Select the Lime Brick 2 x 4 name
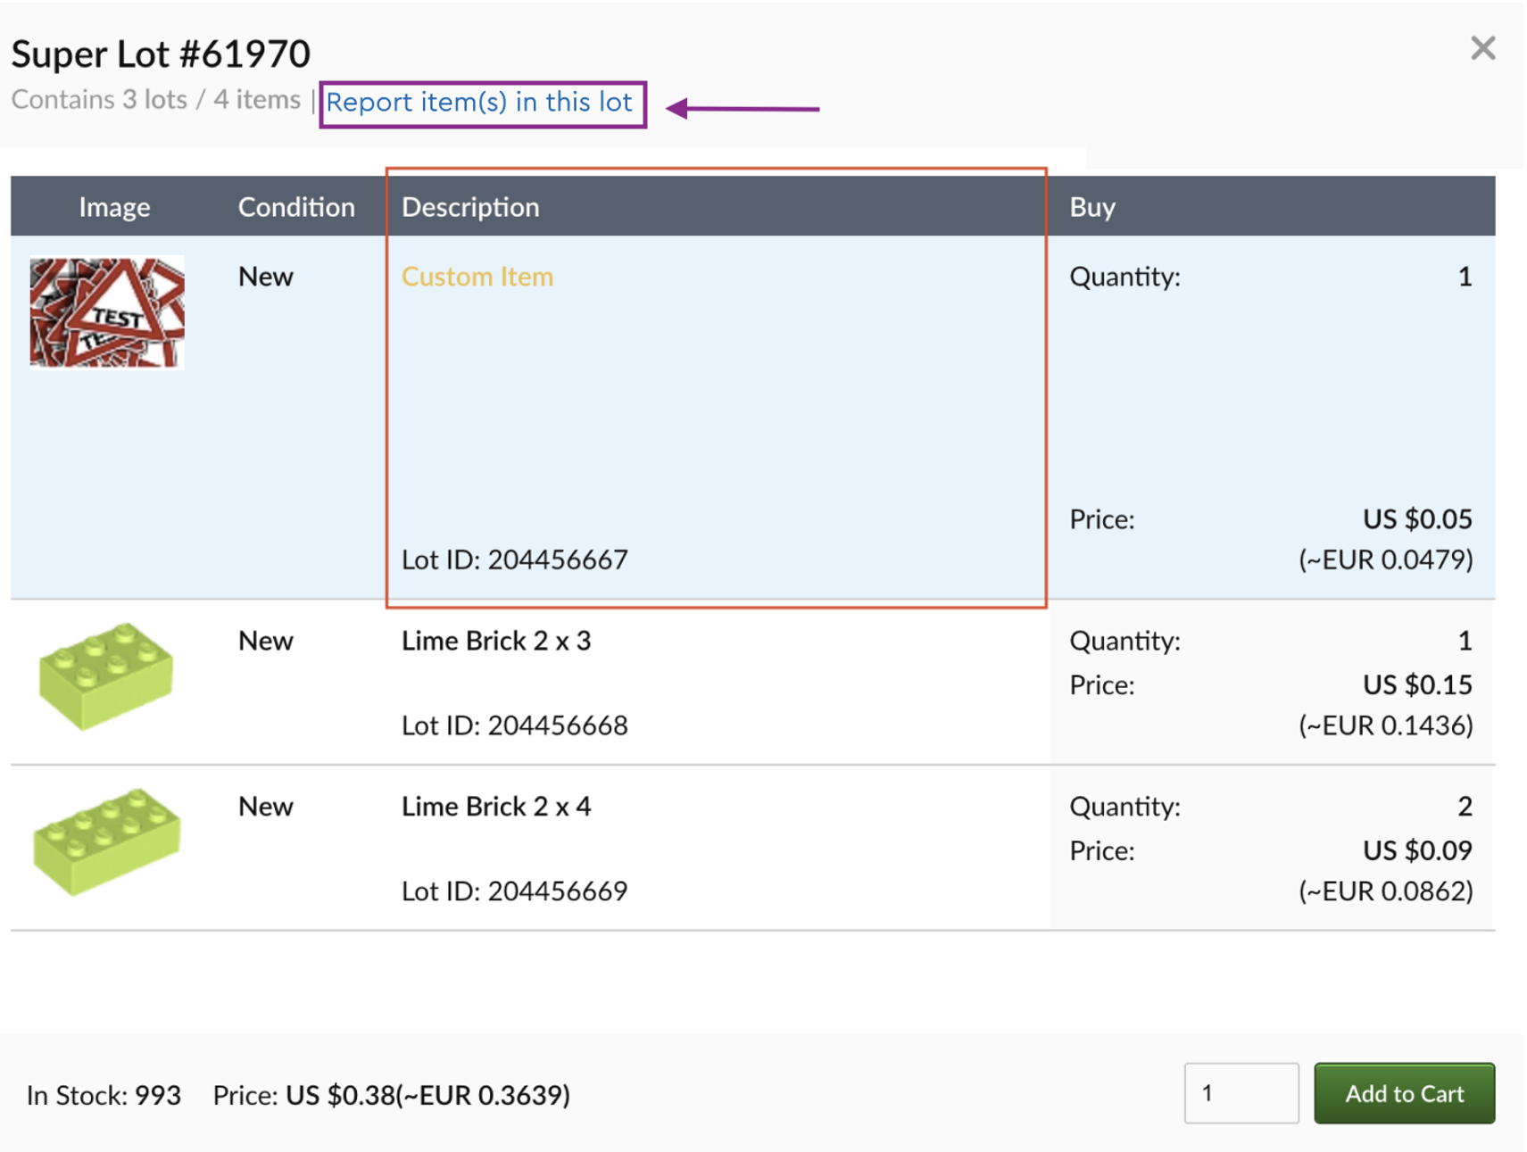This screenshot has height=1152, width=1527. click(495, 807)
